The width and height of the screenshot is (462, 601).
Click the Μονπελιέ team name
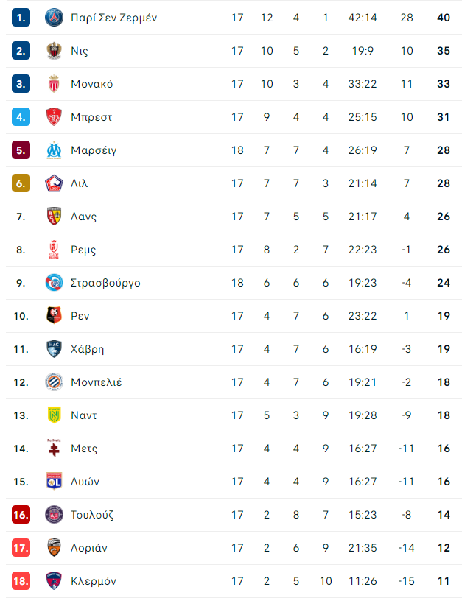click(97, 382)
